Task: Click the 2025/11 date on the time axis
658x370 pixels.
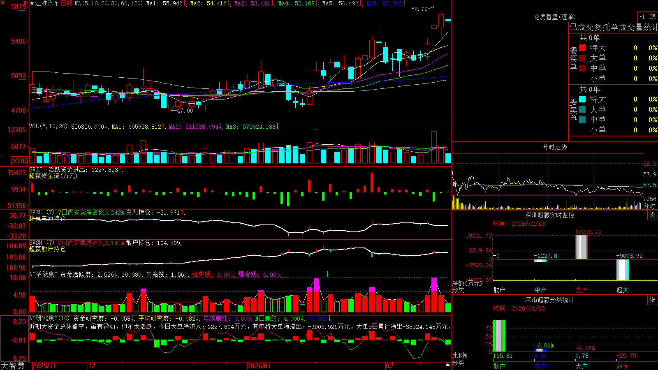Action: tap(44, 366)
